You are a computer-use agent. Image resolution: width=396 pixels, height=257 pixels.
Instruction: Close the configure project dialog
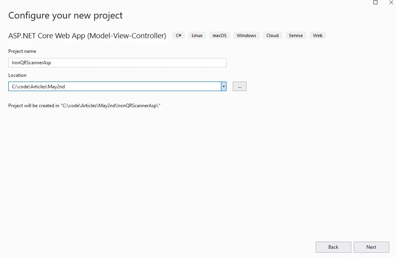(391, 2)
